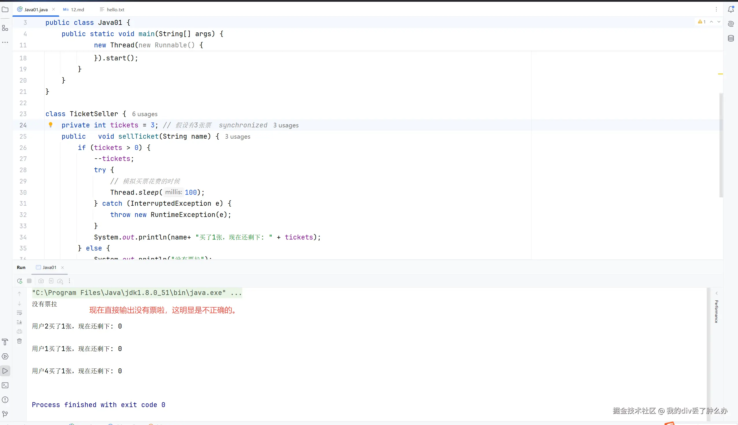738x425 pixels.
Task: Open the Database tool window icon
Action: click(731, 38)
